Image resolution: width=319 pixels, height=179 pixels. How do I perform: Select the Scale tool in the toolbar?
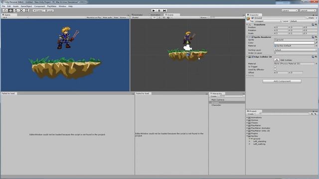pos(21,10)
